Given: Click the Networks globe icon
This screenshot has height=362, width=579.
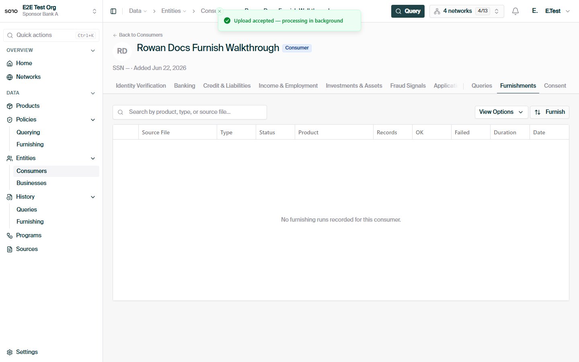Looking at the screenshot, I should pyautogui.click(x=10, y=77).
